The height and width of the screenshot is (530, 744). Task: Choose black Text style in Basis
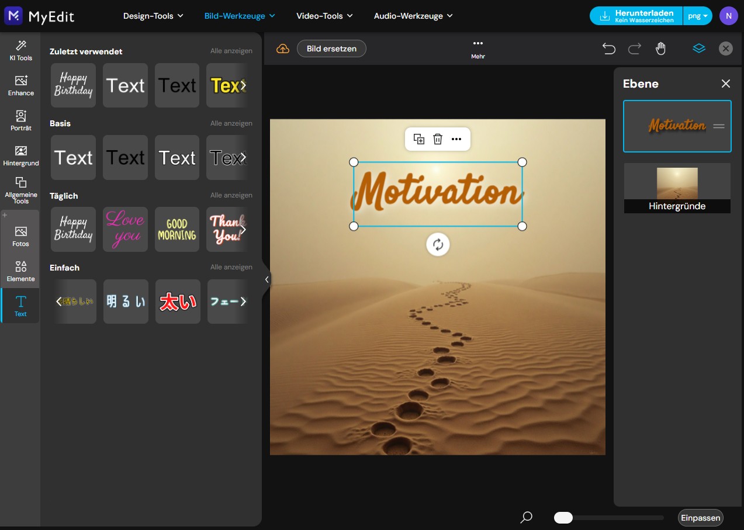[x=125, y=157]
